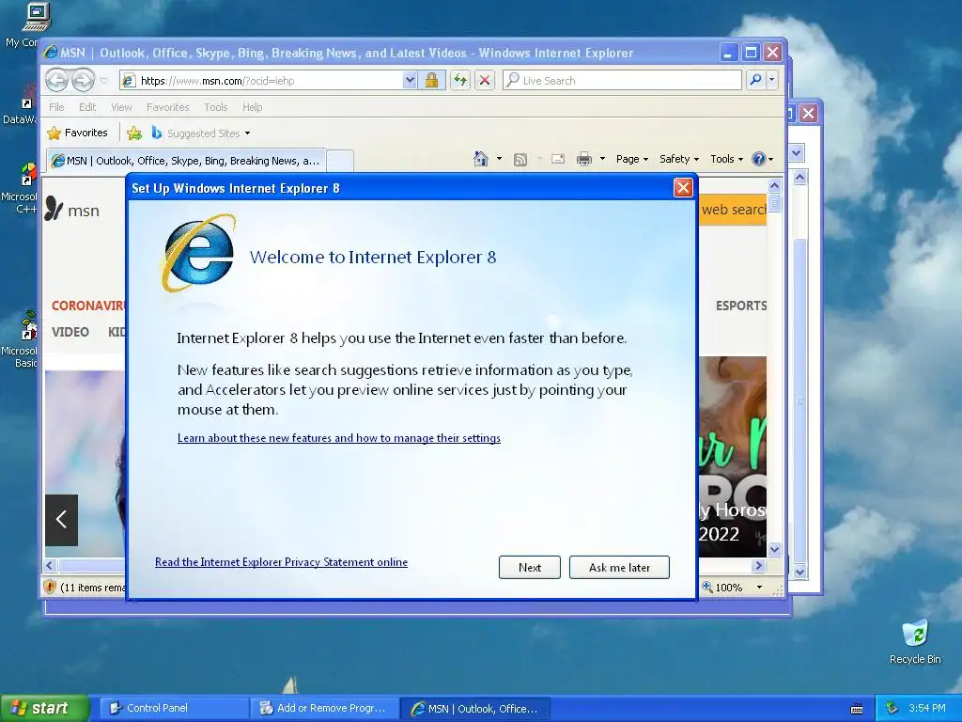The image size is (962, 722).
Task: Click the VIDEO link on MSN page
Action: (x=70, y=332)
